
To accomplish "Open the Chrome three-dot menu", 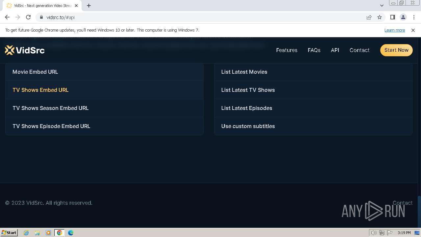I will pos(414,17).
